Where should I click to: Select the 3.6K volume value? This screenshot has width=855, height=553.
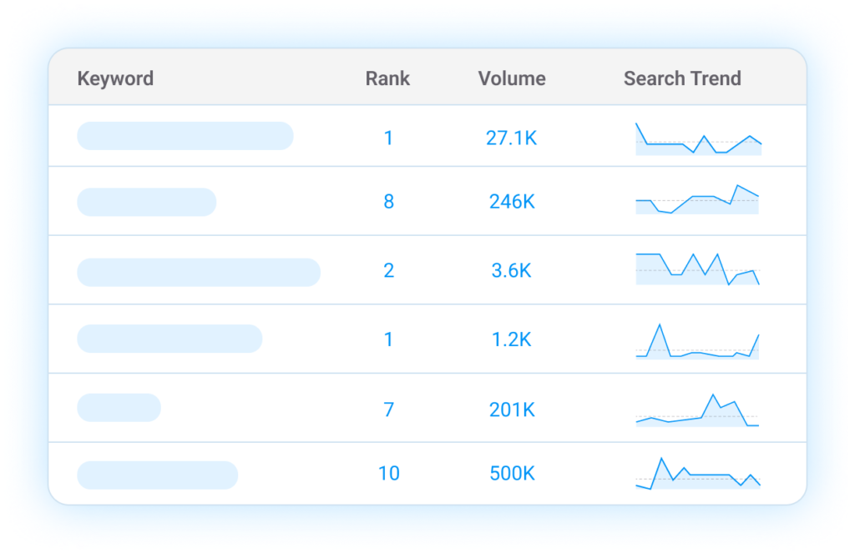point(512,270)
